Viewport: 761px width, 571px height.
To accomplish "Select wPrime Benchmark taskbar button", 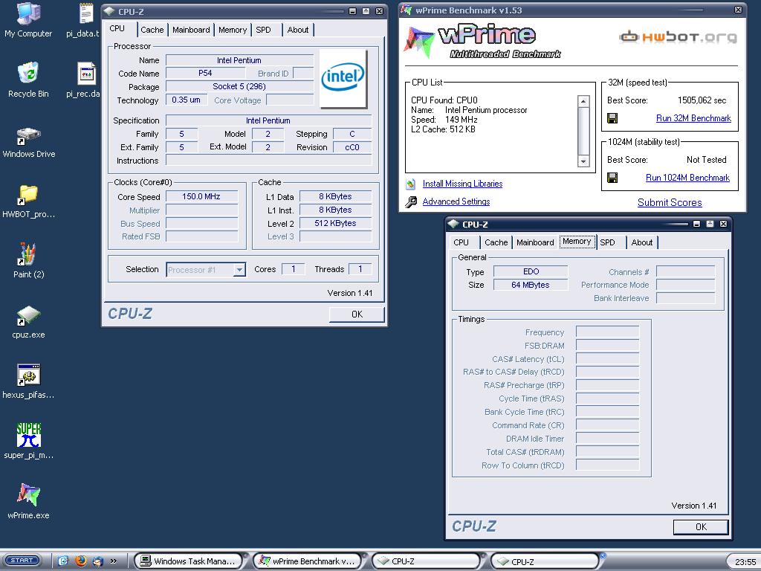I will coord(307,561).
